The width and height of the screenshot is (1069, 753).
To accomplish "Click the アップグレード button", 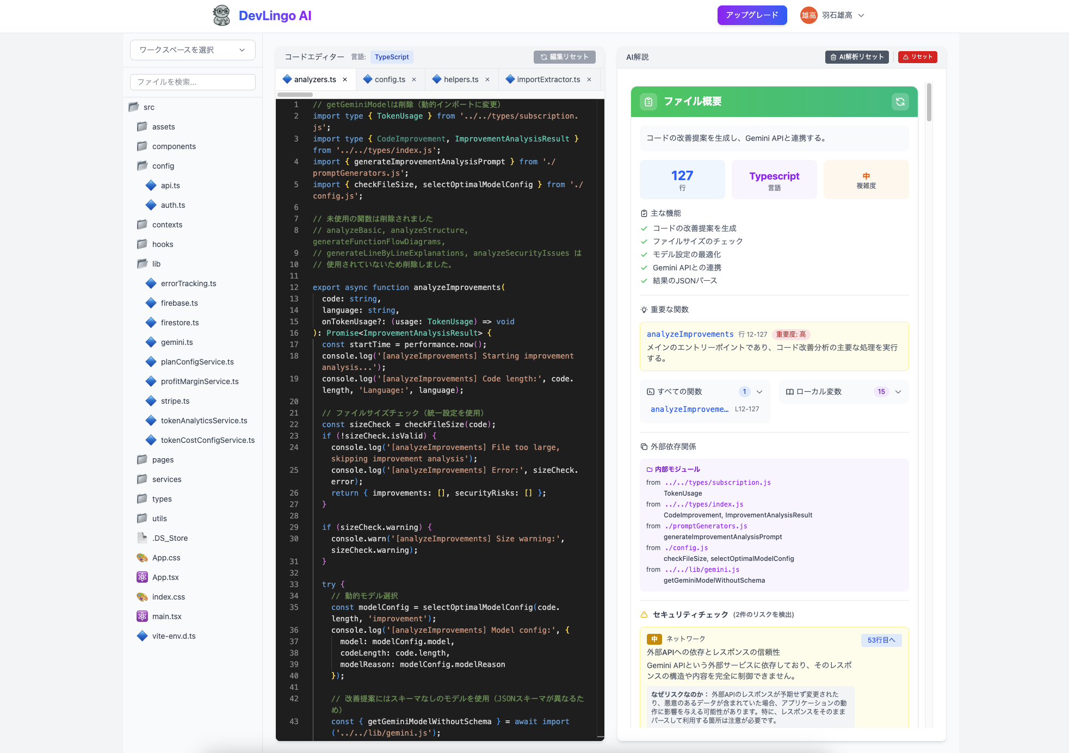I will click(752, 15).
